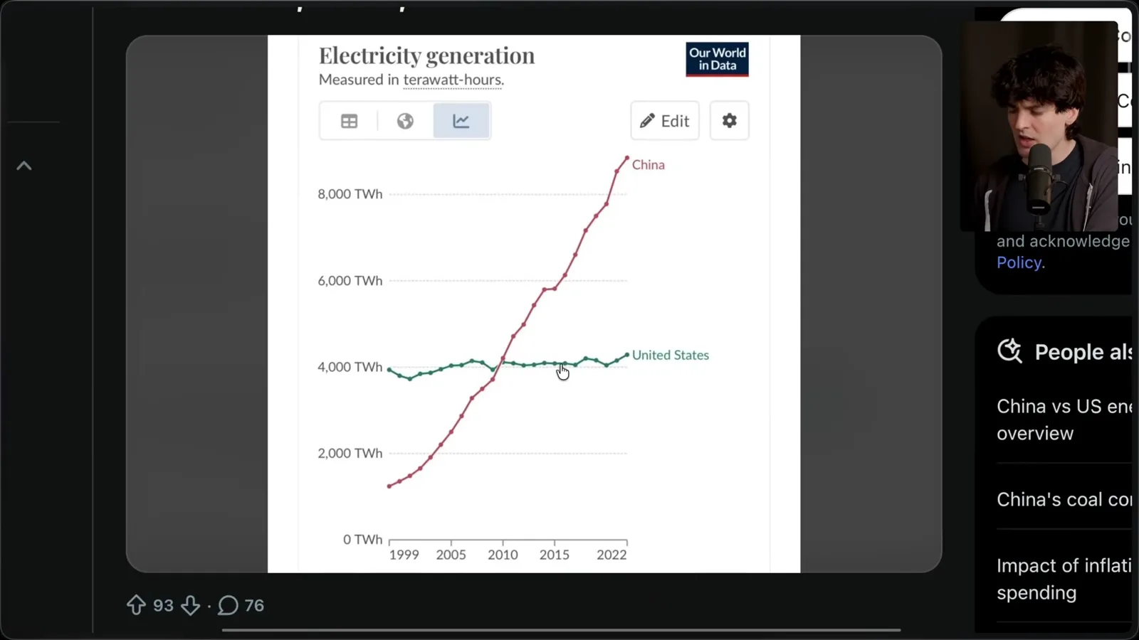Click the 1999 start of timeline axis
Screen dimensions: 1139x640
(x=404, y=555)
